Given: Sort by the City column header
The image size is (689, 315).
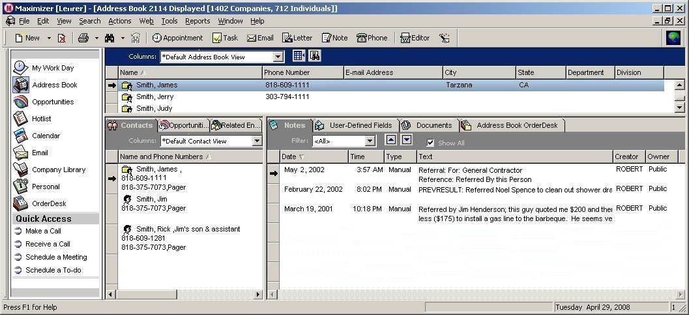Looking at the screenshot, I should 479,72.
